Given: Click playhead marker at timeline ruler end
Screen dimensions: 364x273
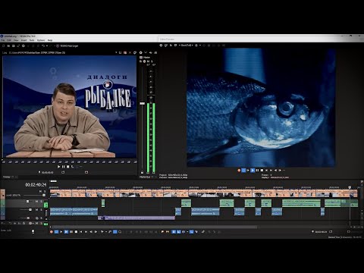Looking at the screenshot, I should (x=350, y=187).
